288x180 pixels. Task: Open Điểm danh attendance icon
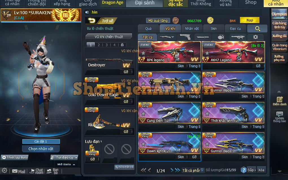(280, 101)
